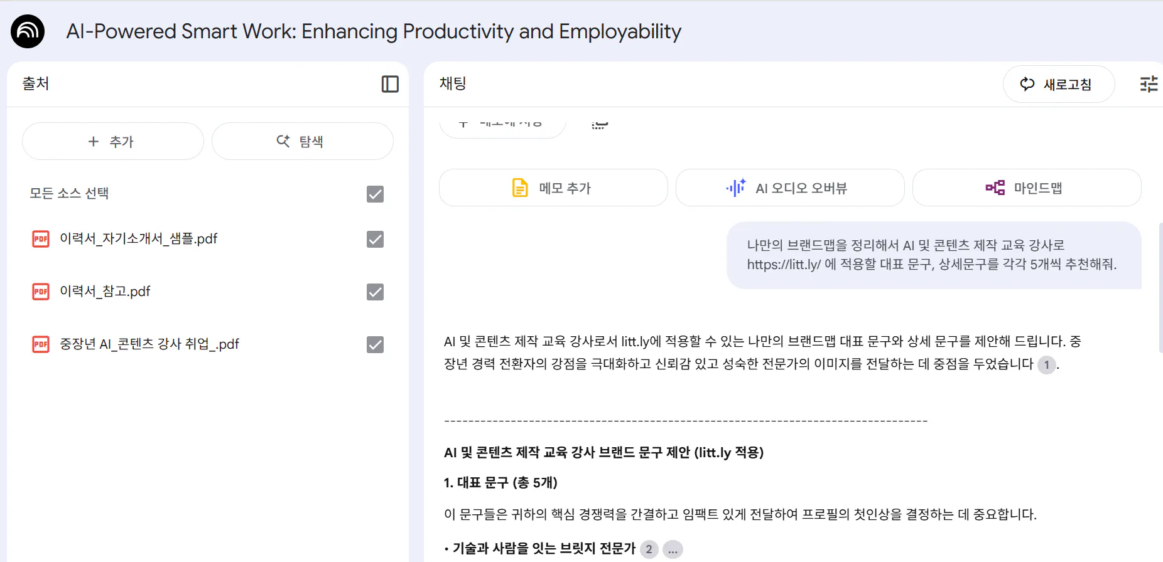Screen dimensions: 1163x562
Task: Click the 추가 add source button
Action: [x=113, y=141]
